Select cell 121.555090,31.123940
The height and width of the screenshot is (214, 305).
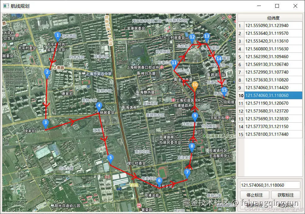(273, 25)
